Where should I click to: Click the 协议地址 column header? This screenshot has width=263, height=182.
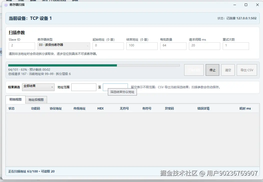(x=56, y=108)
